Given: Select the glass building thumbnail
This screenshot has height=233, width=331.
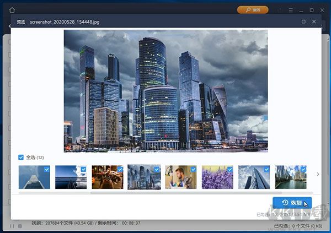Looking at the screenshot, I should point(253,177).
